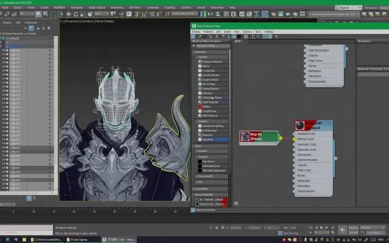The width and height of the screenshot is (389, 243).
Task: Toggle the Percent Snap icon
Action: pyautogui.click(x=152, y=14)
